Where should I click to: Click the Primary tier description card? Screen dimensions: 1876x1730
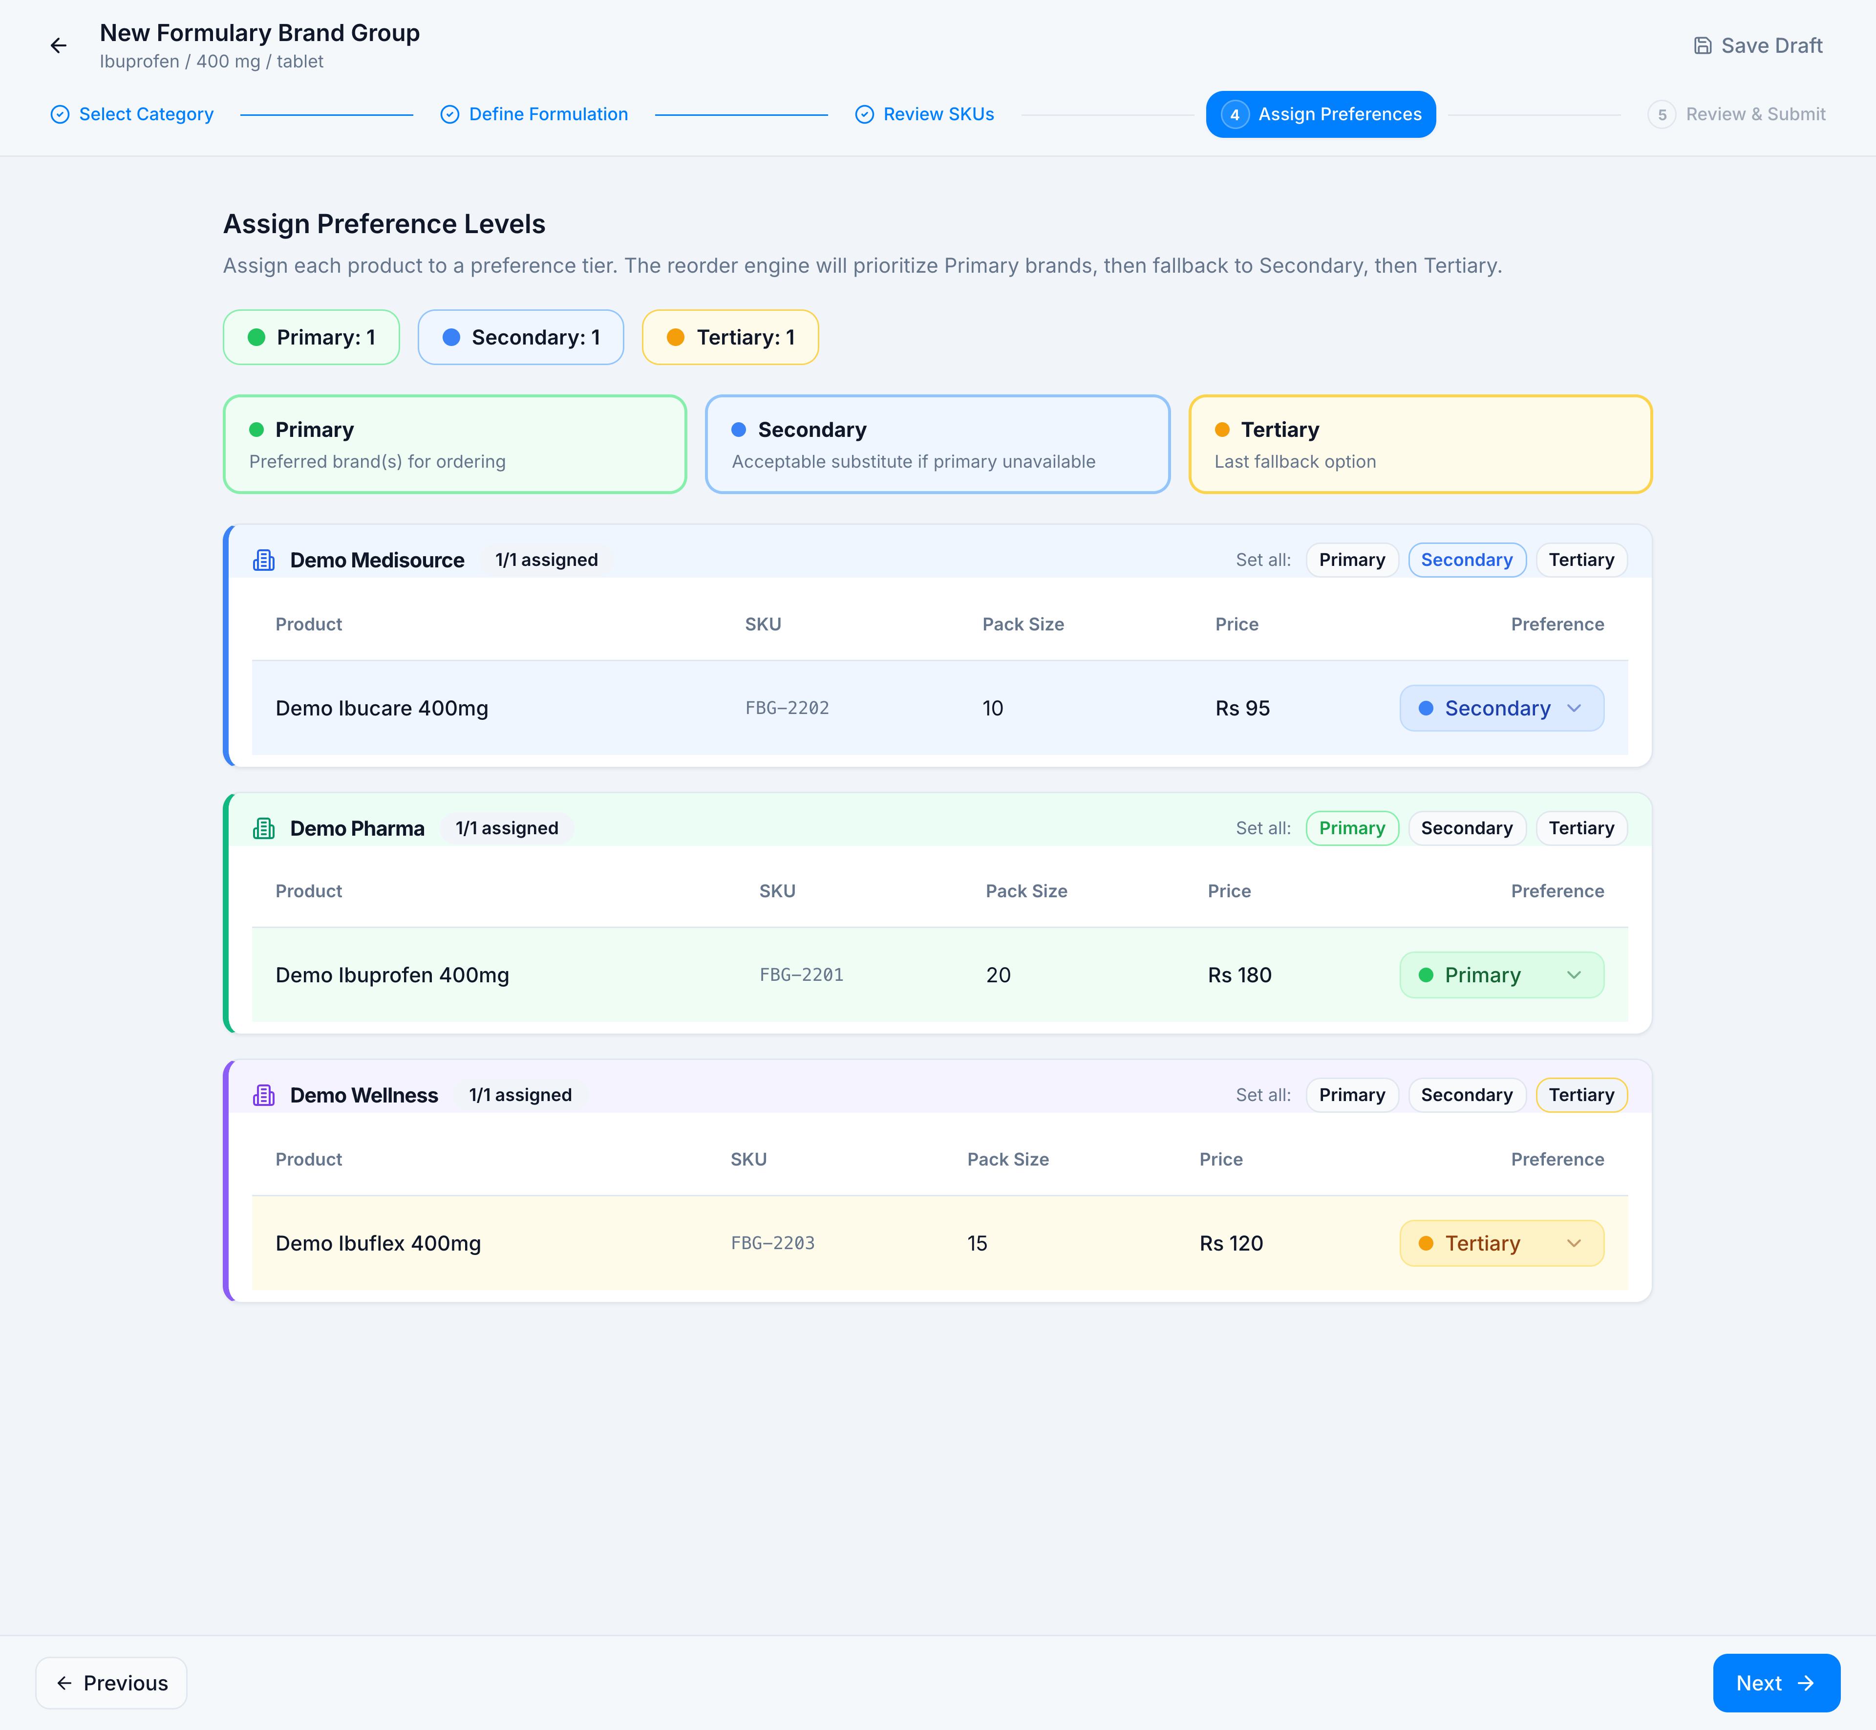[x=455, y=445]
